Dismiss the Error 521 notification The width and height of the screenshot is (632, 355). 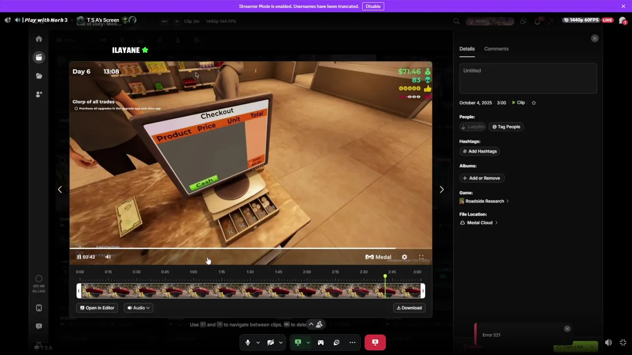(567, 329)
